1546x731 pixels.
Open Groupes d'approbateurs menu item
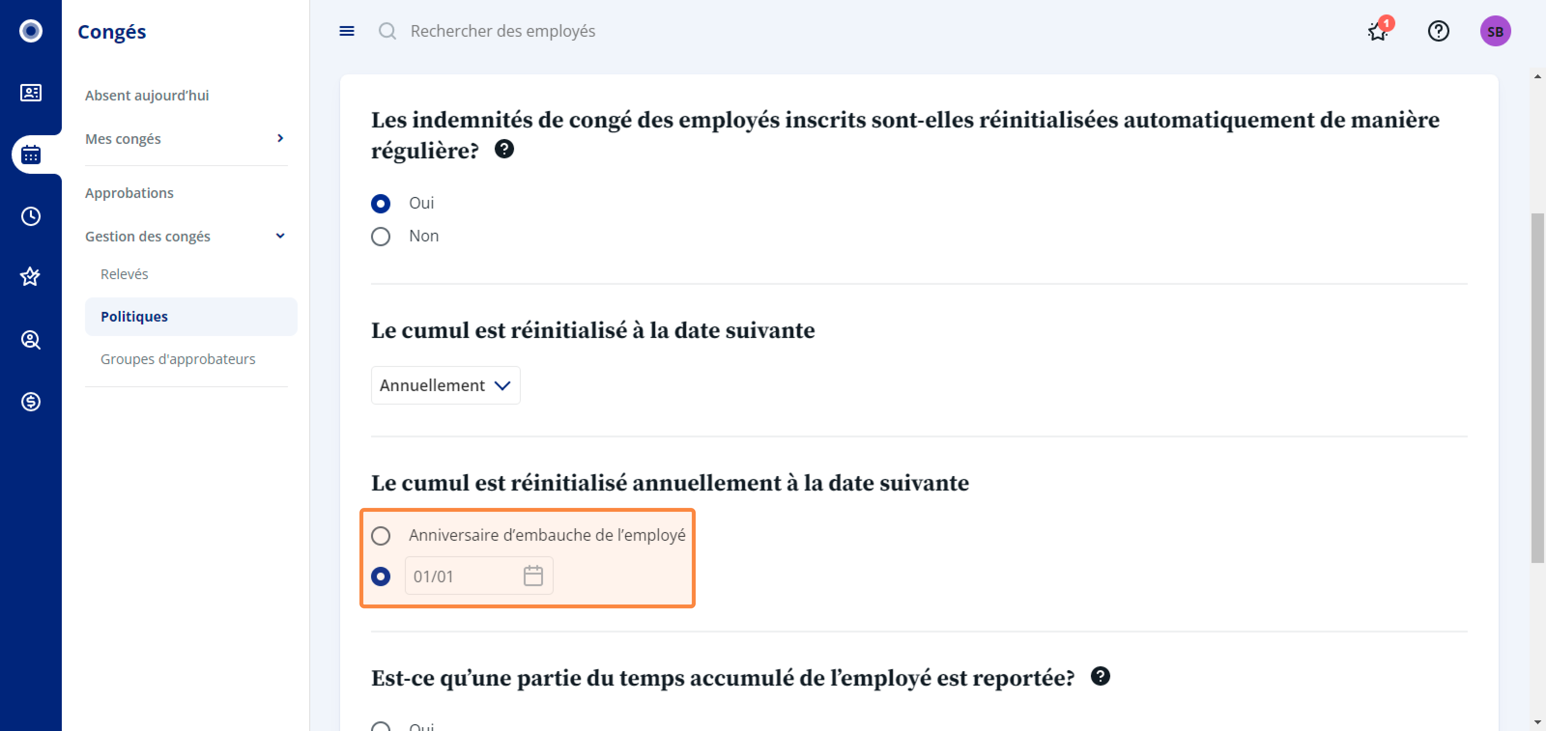click(x=178, y=359)
